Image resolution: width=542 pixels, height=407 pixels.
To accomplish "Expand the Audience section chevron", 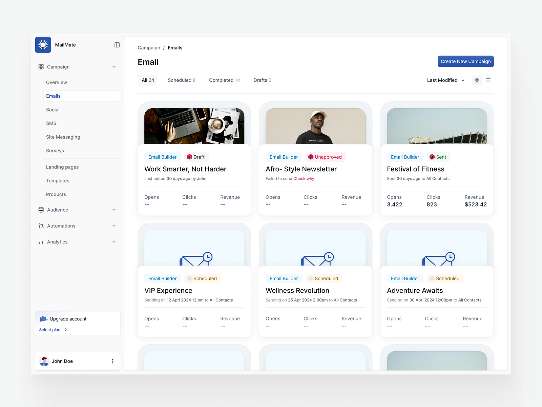I will 114,210.
